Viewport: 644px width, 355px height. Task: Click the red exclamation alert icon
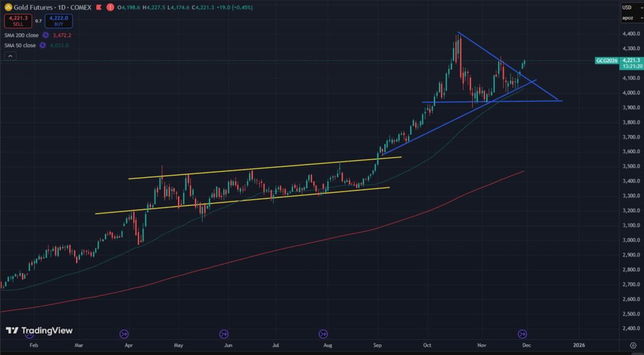[x=111, y=8]
